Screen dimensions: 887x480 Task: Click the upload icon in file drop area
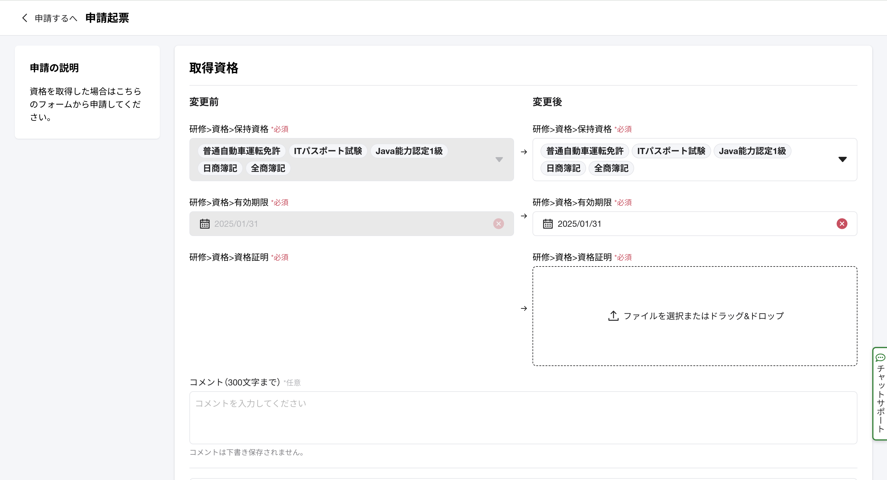(613, 316)
